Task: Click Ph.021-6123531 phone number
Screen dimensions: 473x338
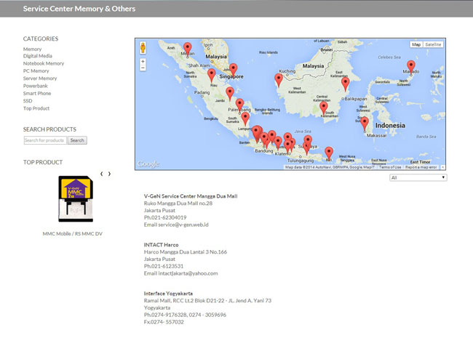Action: click(x=164, y=266)
